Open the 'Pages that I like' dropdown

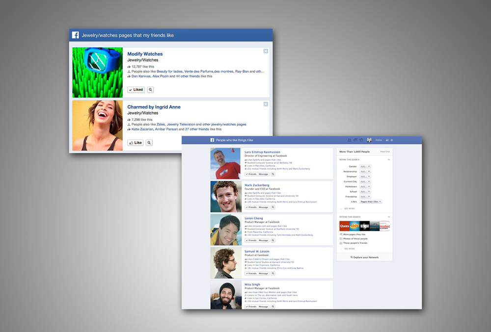pyautogui.click(x=370, y=202)
